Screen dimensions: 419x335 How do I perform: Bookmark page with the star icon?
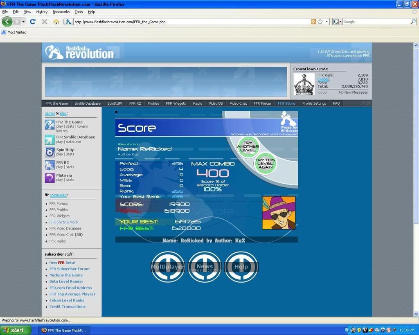(x=320, y=22)
